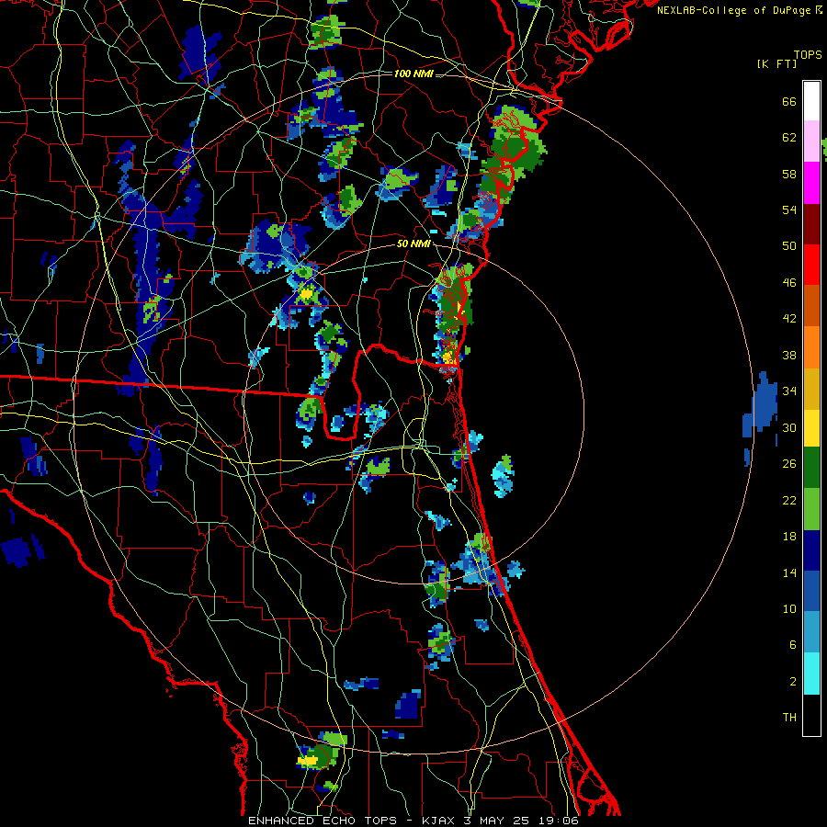Click the navy blue legend swatch
Screen dimensions: 827x827
[x=811, y=550]
